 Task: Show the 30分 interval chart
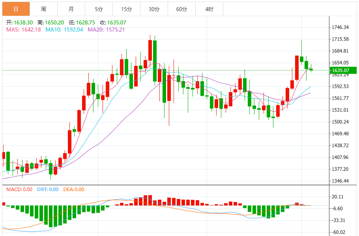point(154,9)
